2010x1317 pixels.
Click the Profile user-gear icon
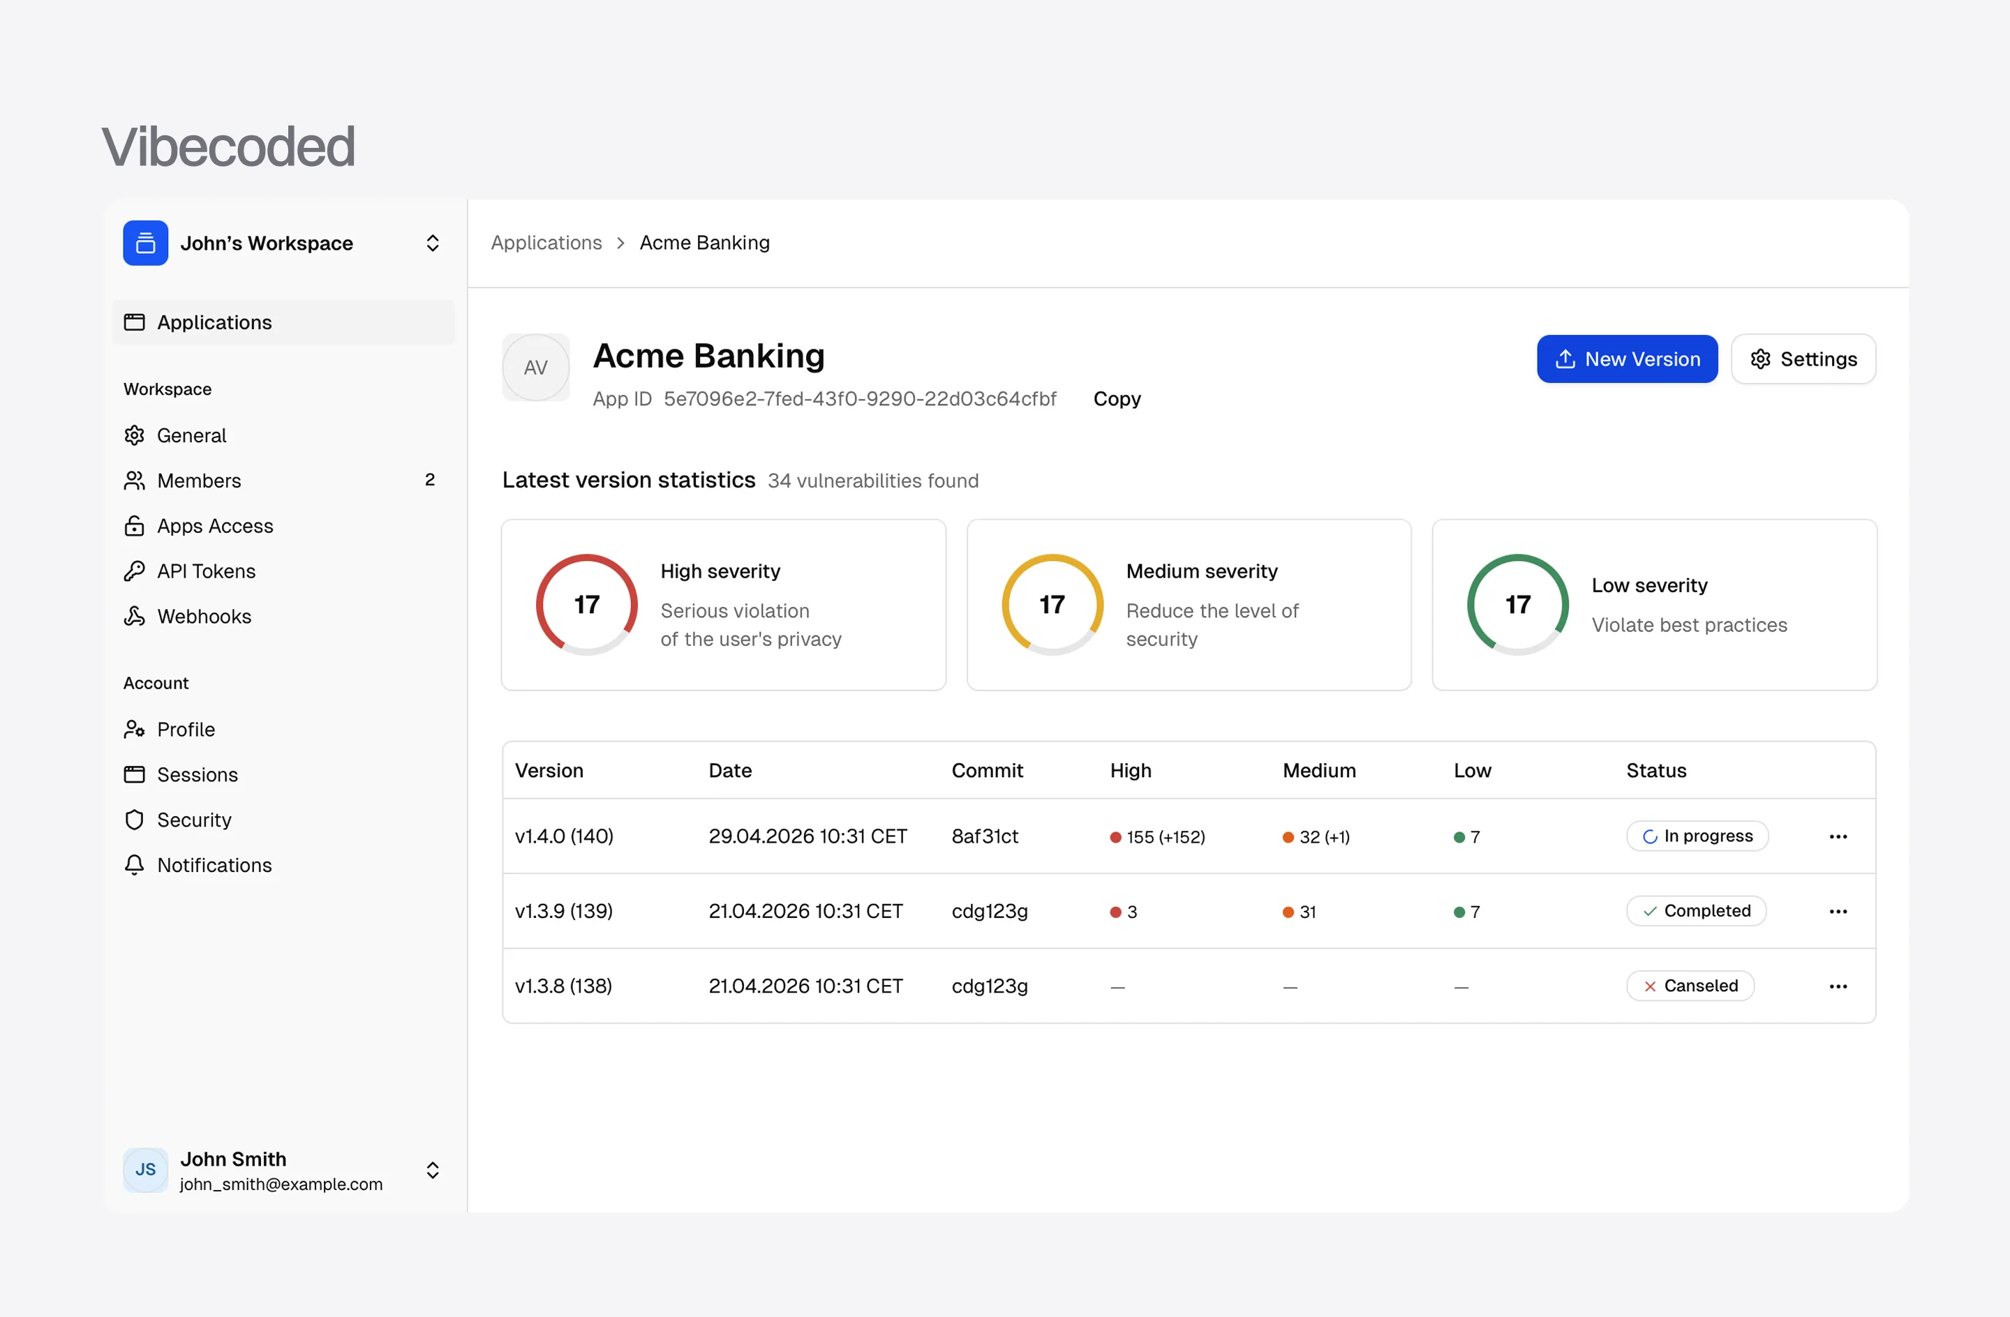[x=134, y=730]
